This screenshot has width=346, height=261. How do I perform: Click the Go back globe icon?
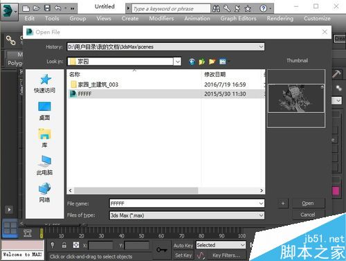point(192,62)
